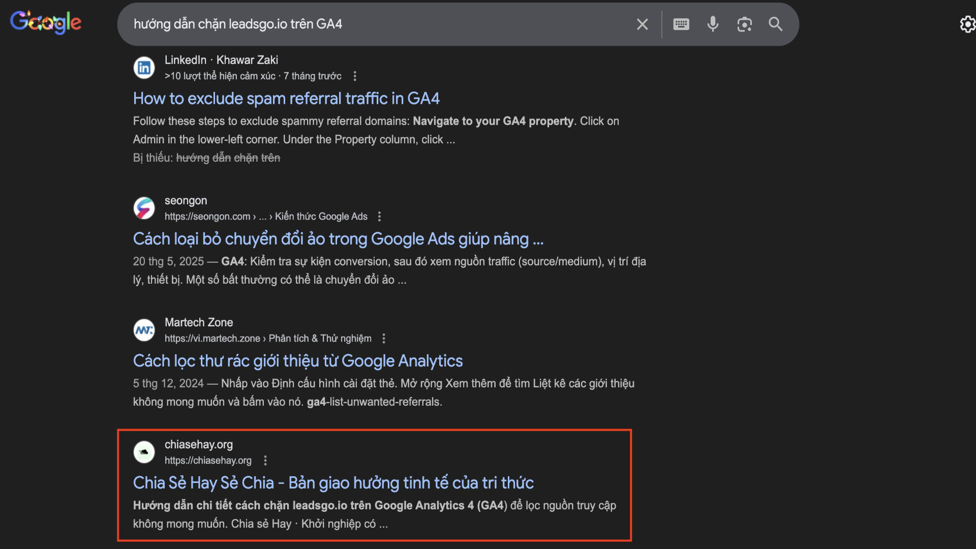Open Quick Settings via the gear icon

[x=967, y=24]
